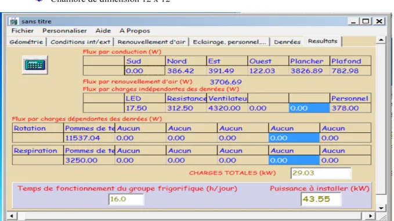394x221 pixels.
Task: Click the Respiration row label
Action: point(38,151)
